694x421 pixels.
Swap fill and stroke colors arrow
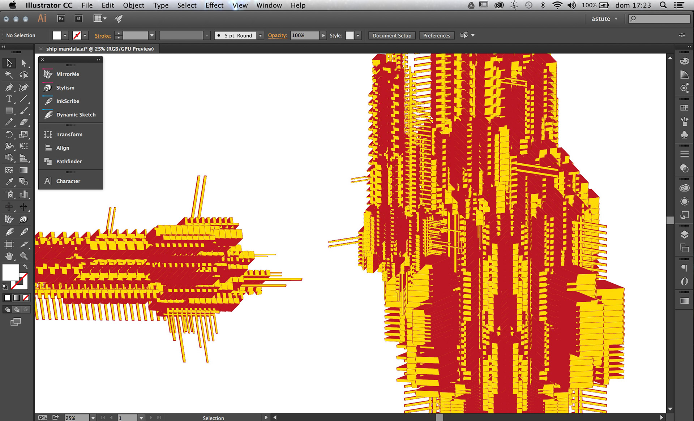pyautogui.click(x=26, y=266)
